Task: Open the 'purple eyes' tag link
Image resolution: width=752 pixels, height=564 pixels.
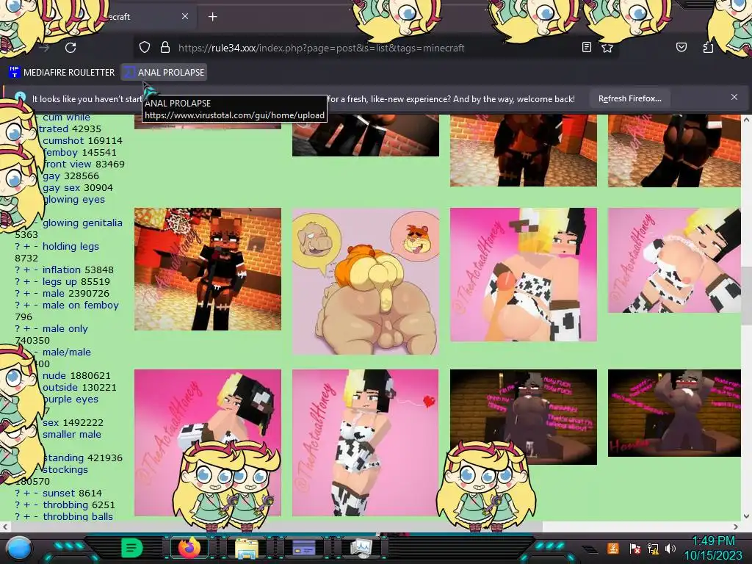Action: click(70, 399)
